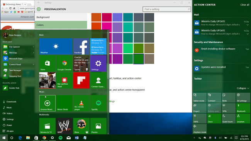This screenshot has height=141, width=251.
Task: Toggle VPN quick action
Action: click(229, 108)
